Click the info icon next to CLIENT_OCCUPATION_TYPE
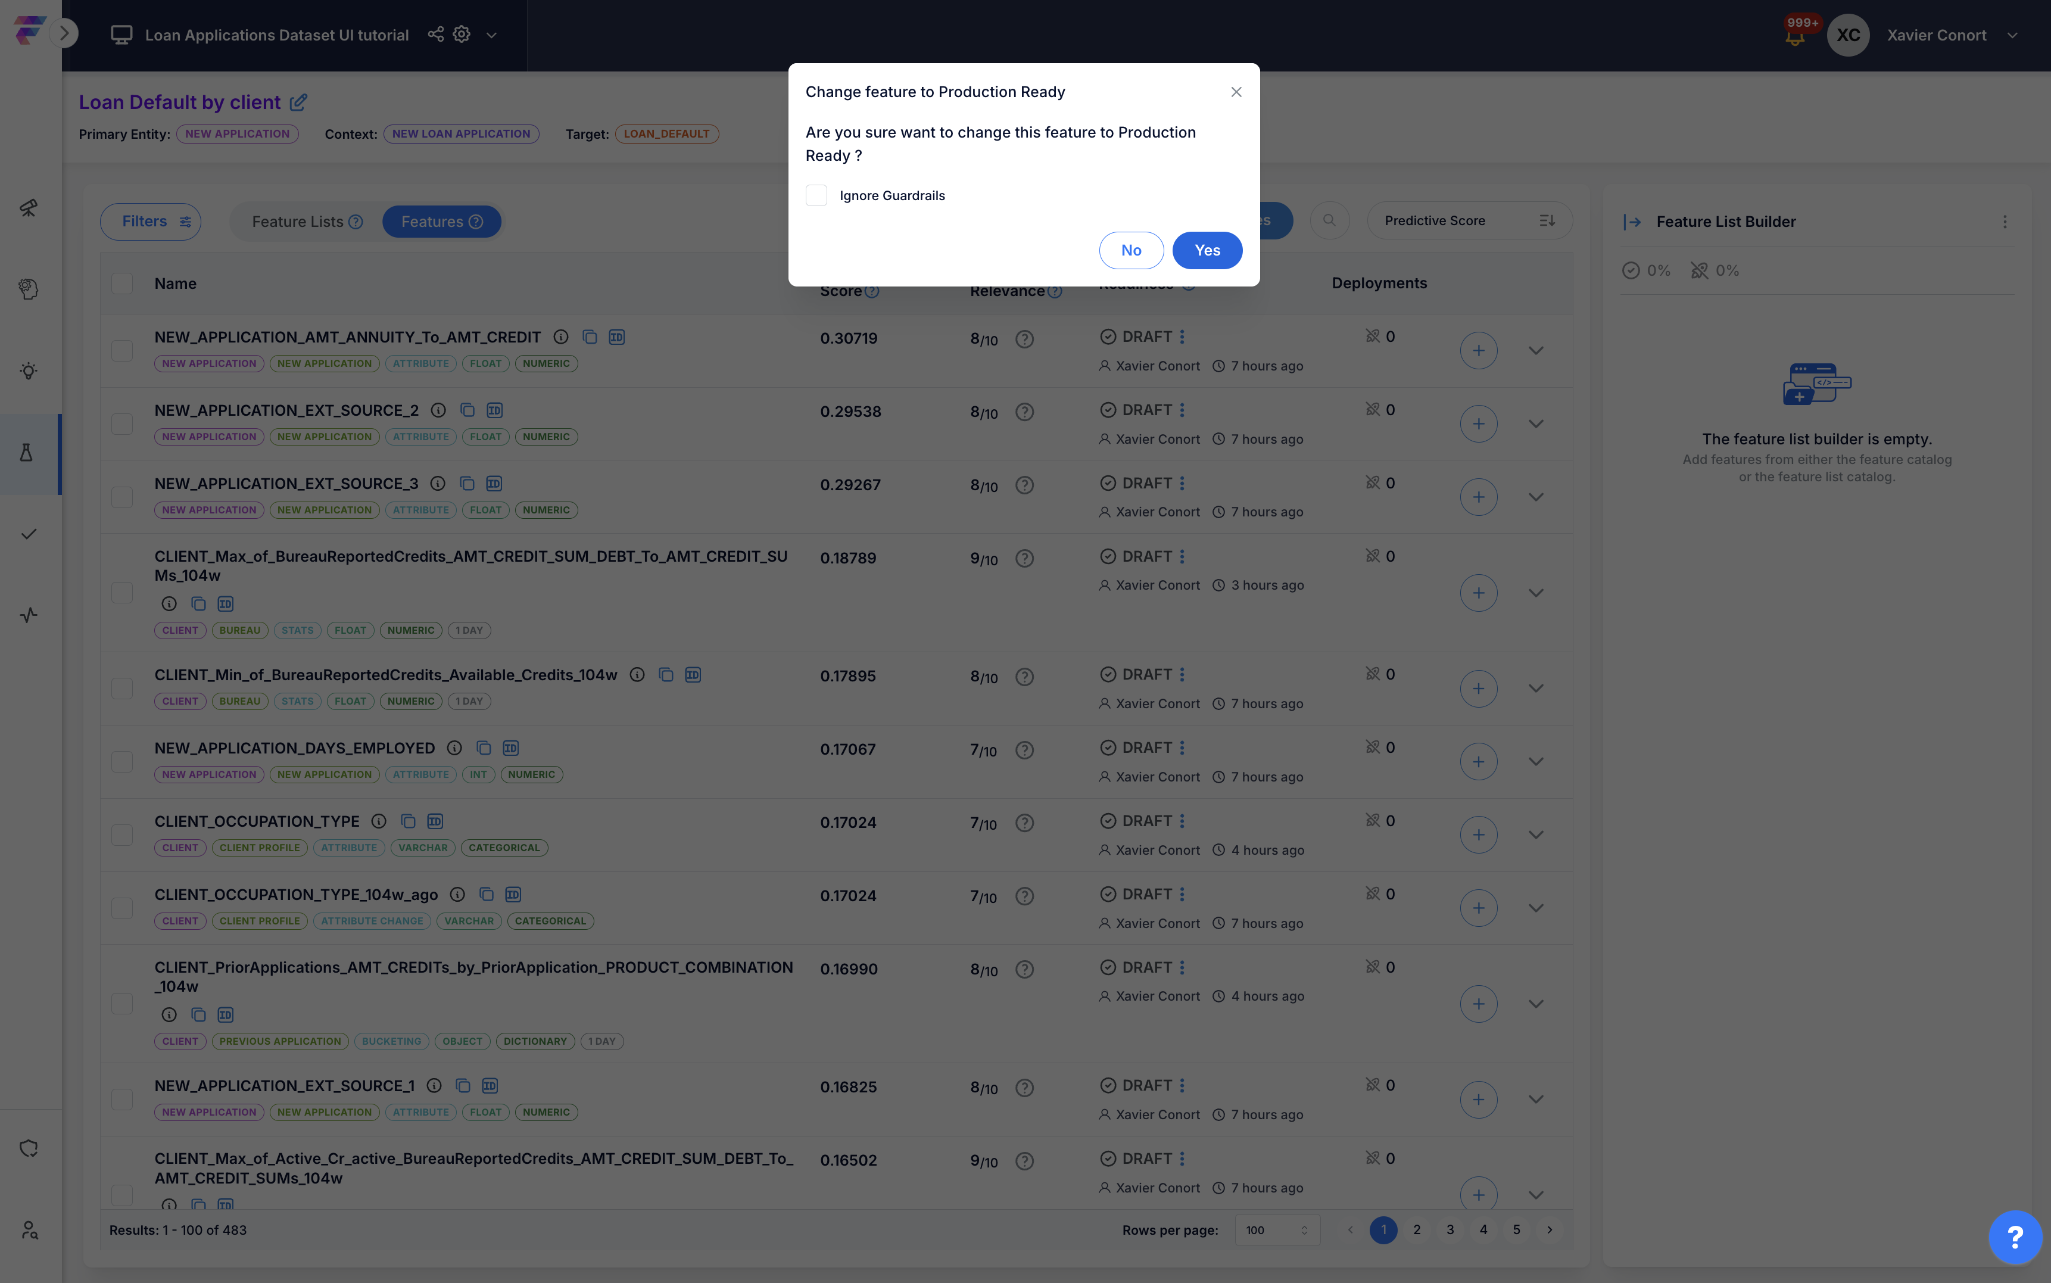2051x1283 pixels. click(379, 821)
